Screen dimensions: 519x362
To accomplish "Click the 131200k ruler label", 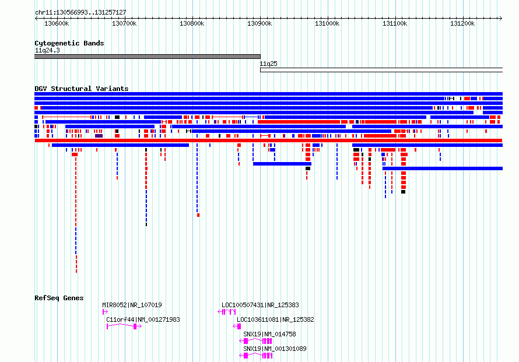I will (462, 23).
